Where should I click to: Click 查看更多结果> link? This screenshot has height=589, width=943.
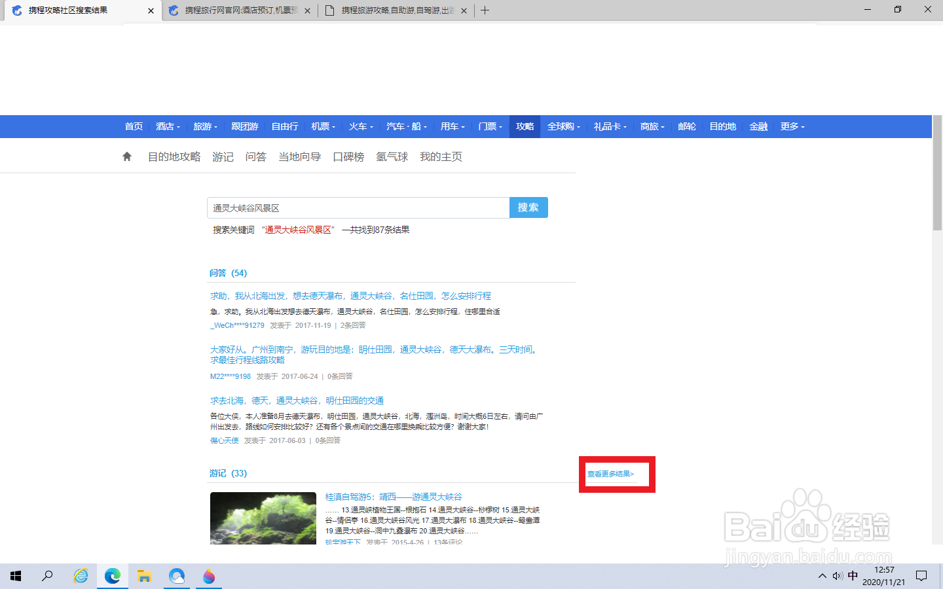pyautogui.click(x=610, y=474)
